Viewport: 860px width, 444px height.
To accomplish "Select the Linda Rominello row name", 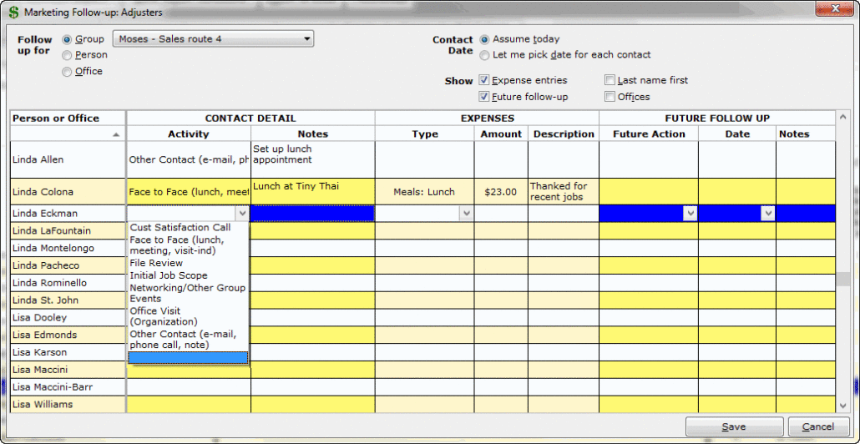I will point(48,283).
